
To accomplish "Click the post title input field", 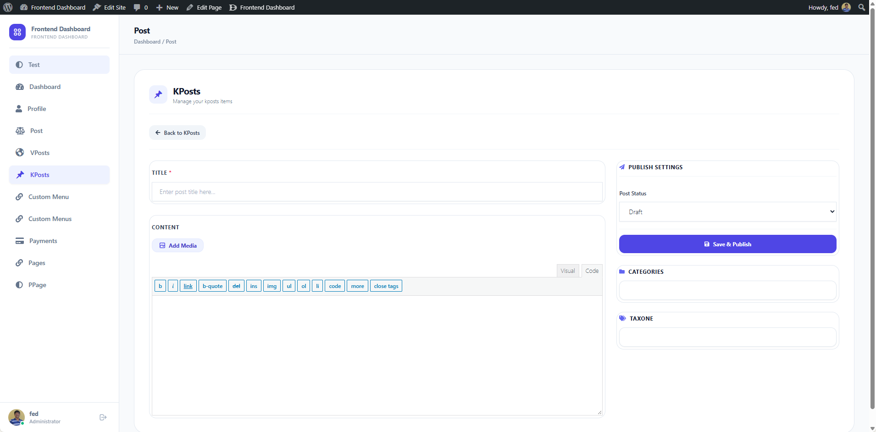I will click(377, 192).
